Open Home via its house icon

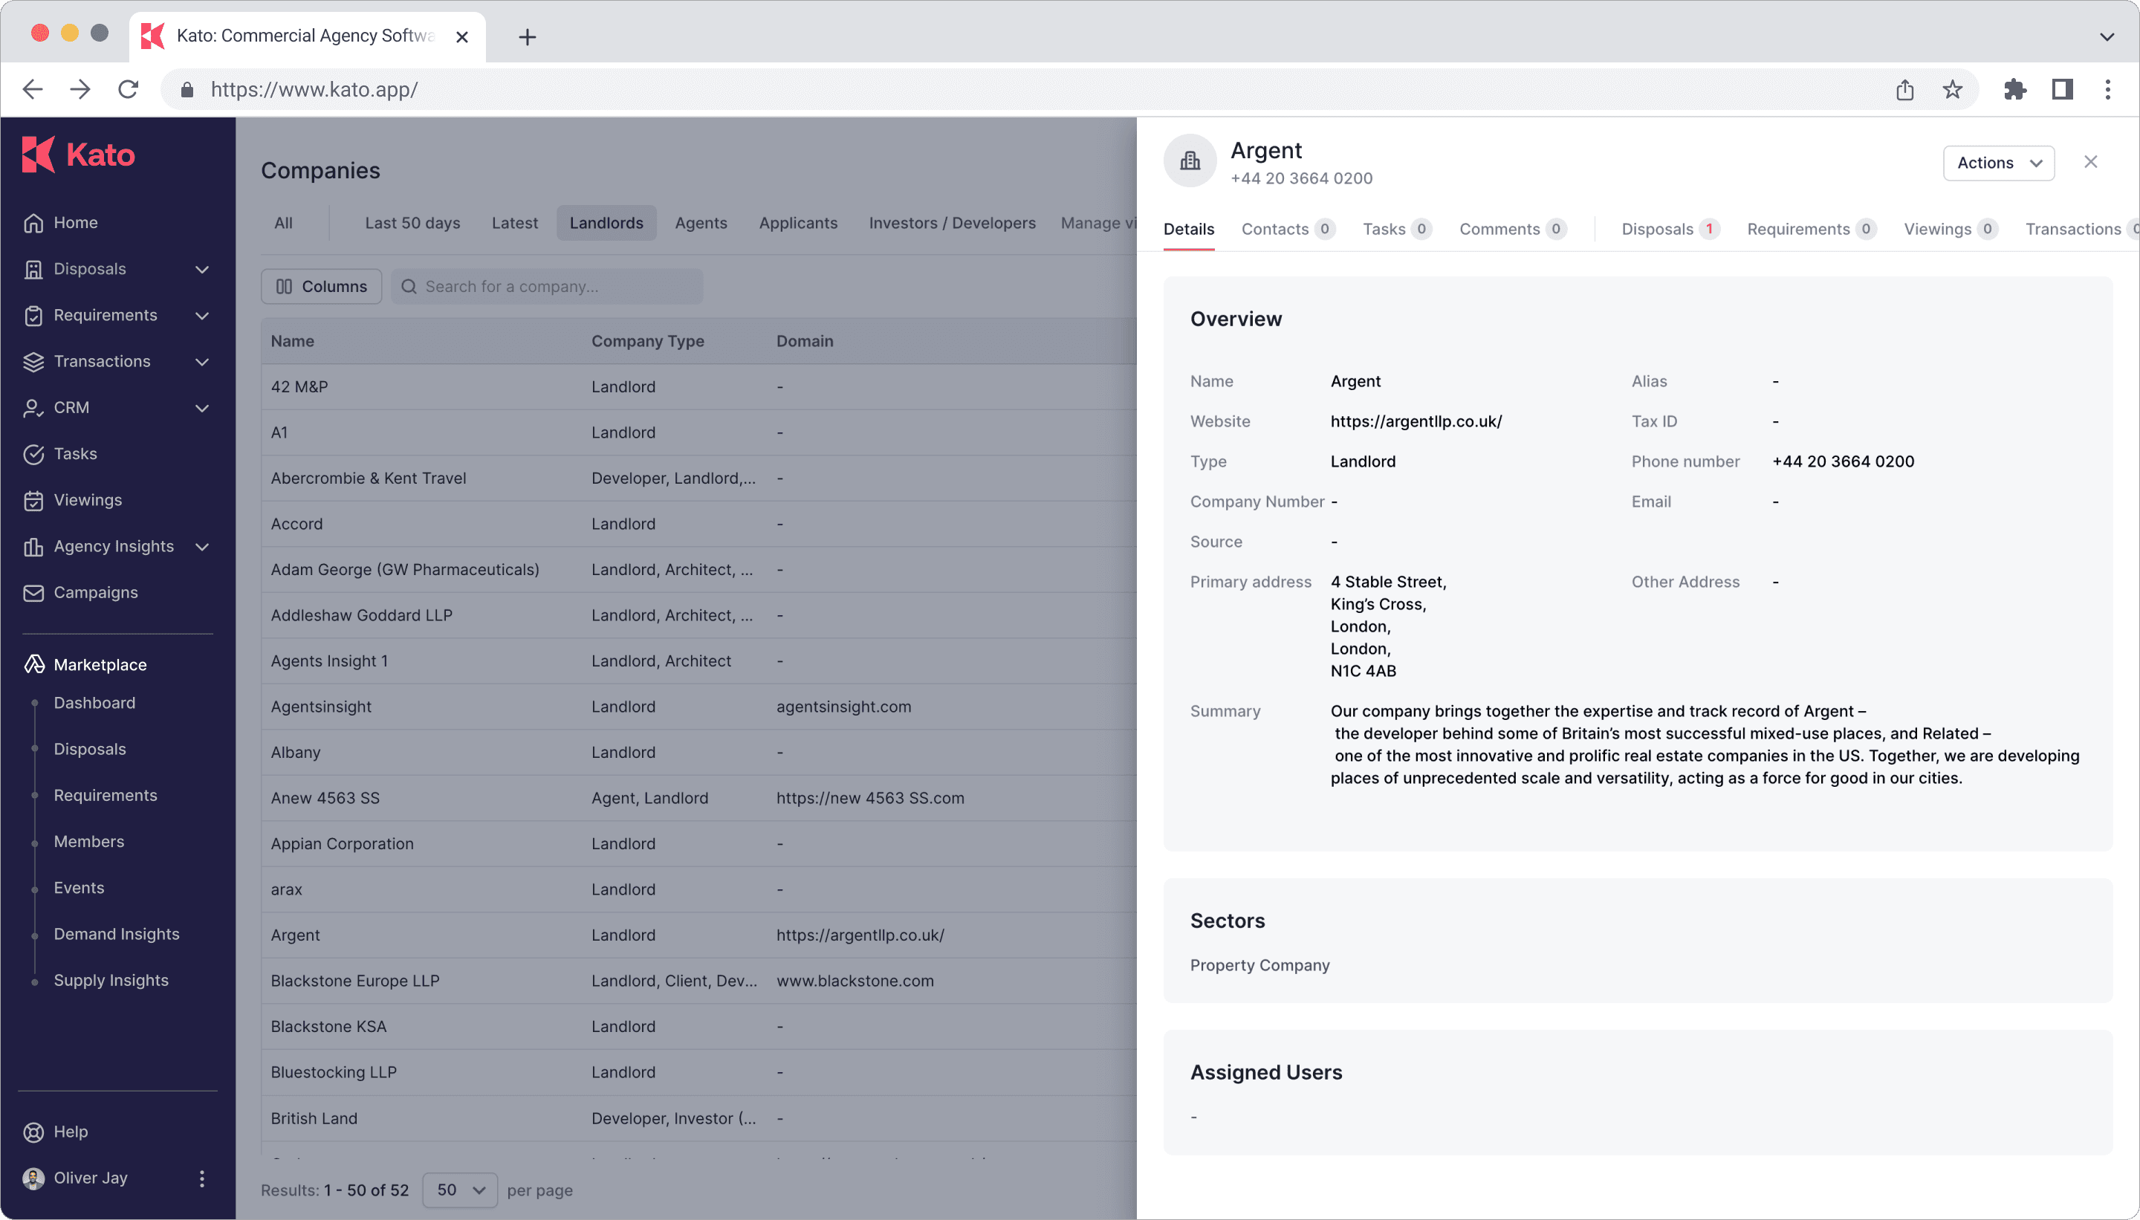tap(33, 223)
